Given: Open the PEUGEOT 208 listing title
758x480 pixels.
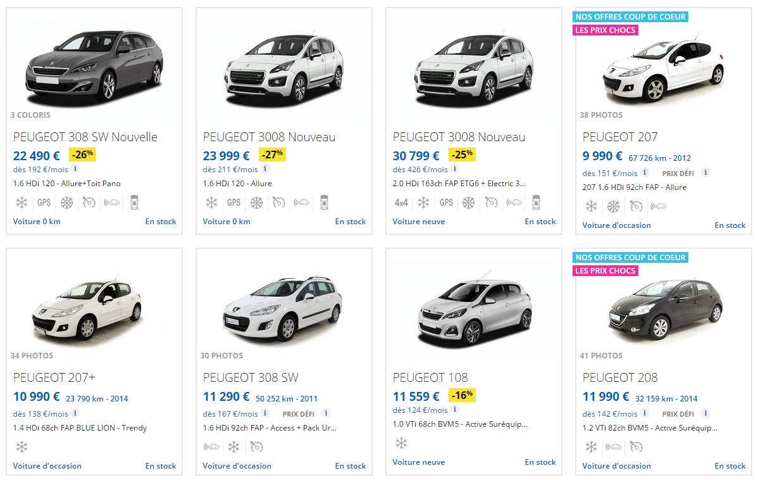Looking at the screenshot, I should click(619, 377).
